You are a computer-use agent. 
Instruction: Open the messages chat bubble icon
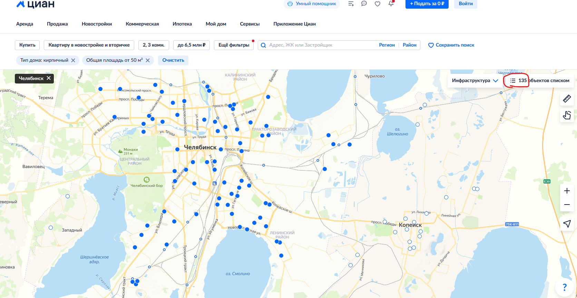[x=364, y=4]
